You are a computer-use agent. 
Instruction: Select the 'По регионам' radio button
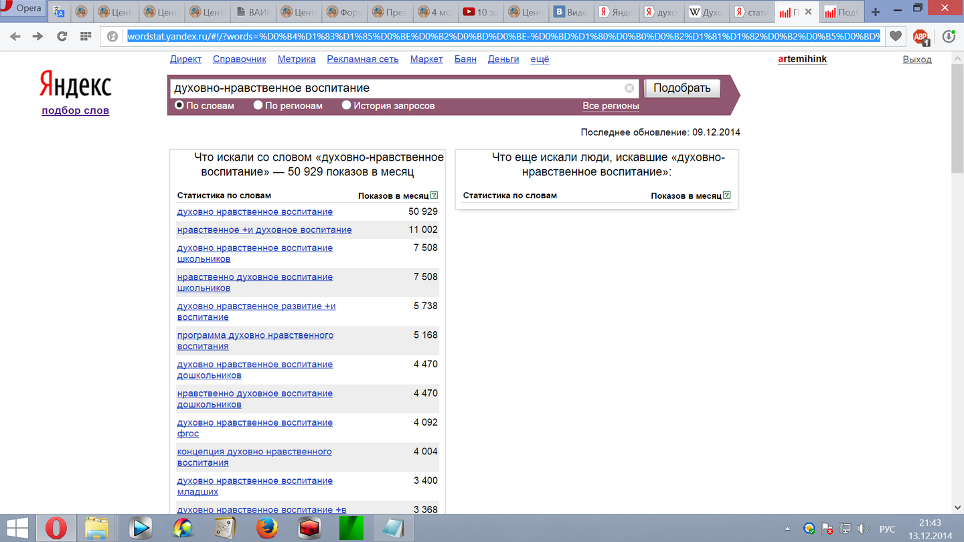point(258,105)
